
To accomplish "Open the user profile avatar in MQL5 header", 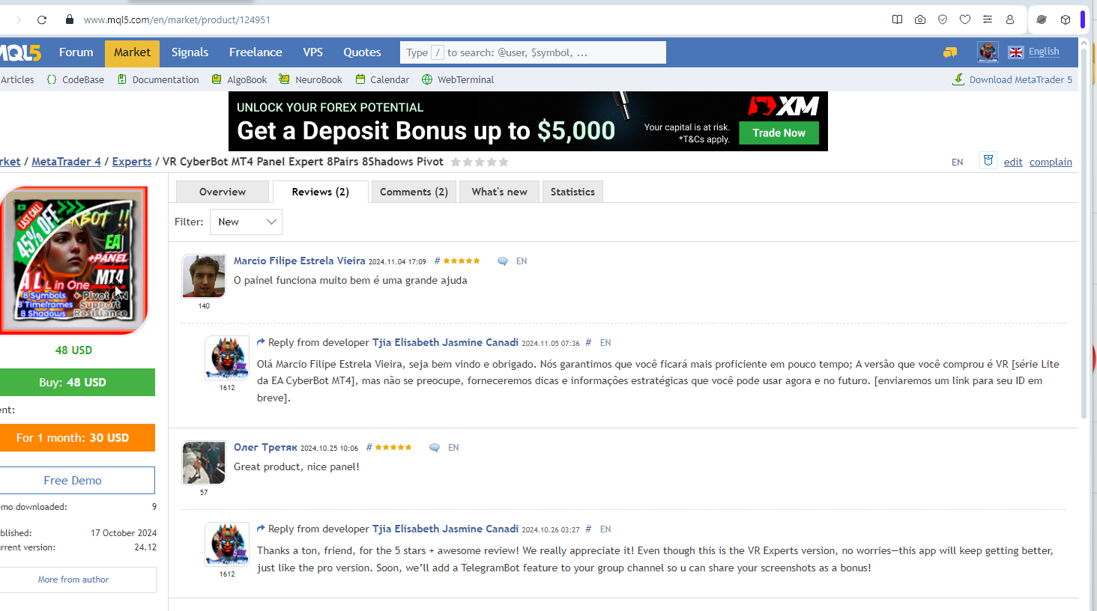I will 988,52.
